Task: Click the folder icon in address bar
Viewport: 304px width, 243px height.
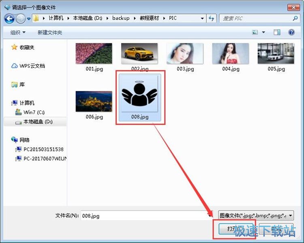Action: coord(36,18)
